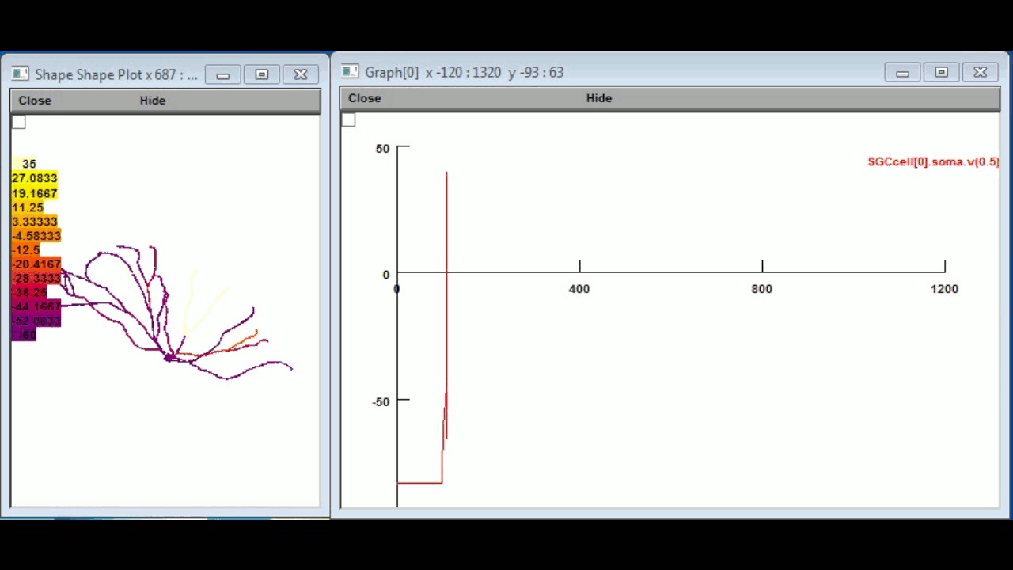This screenshot has height=570, width=1013.
Task: Click the Graph[0] restore icon
Action: click(941, 72)
